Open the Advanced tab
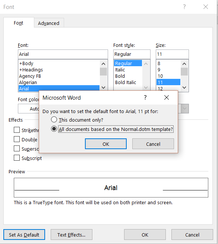 pyautogui.click(x=49, y=23)
